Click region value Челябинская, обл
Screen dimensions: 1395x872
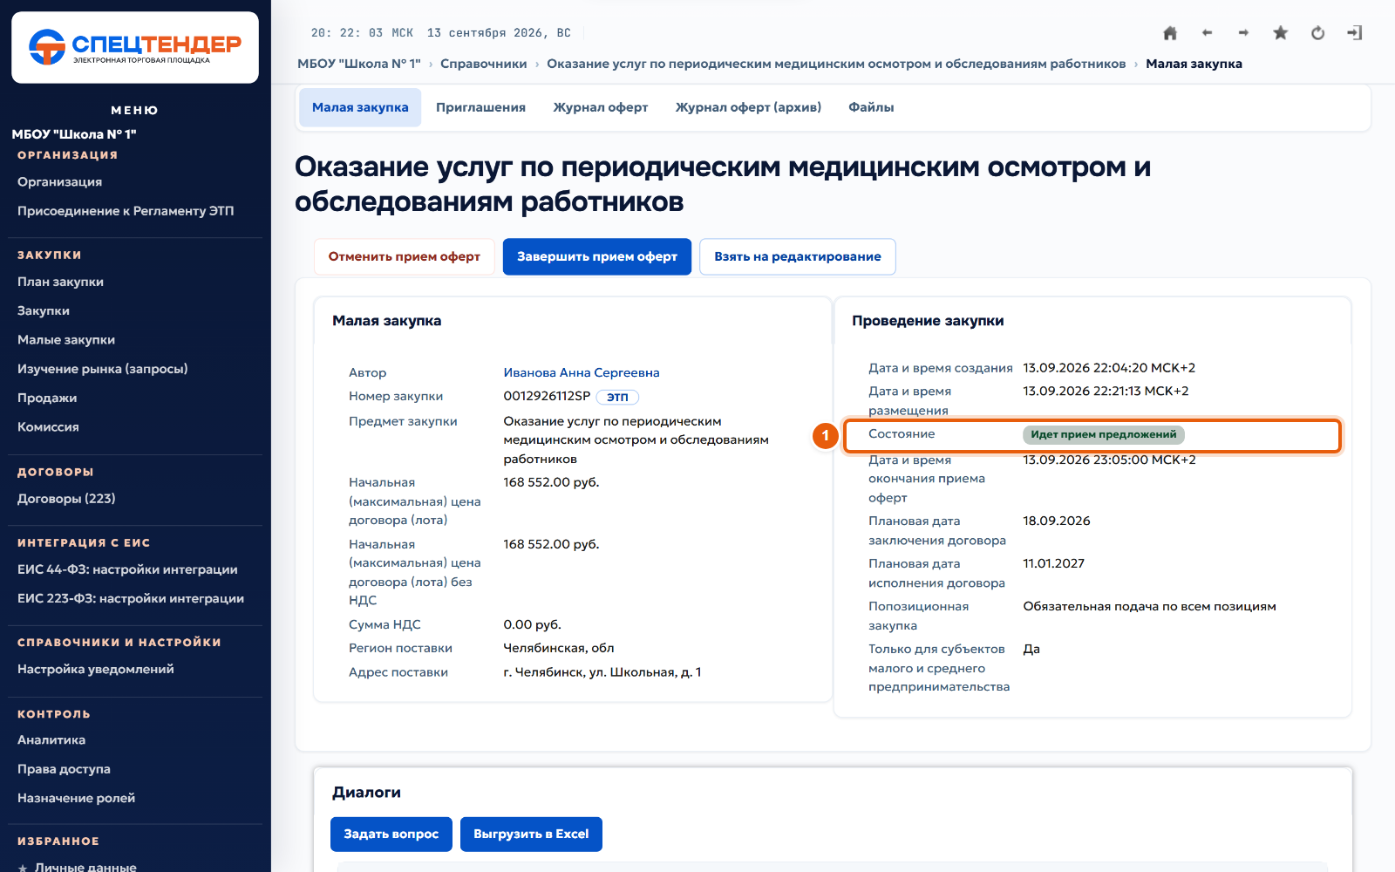click(559, 648)
